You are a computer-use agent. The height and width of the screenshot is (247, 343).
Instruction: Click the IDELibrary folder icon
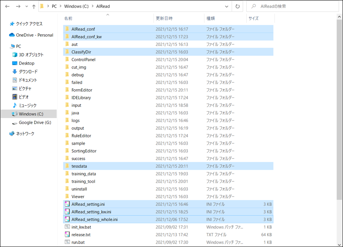tap(67, 97)
